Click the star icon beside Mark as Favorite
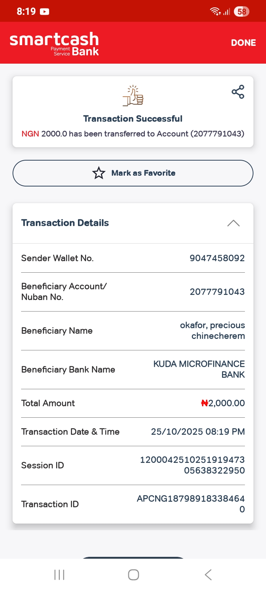The width and height of the screenshot is (266, 592). click(x=99, y=173)
